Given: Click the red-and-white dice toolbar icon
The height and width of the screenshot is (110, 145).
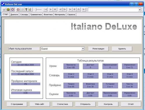Looking at the screenshot, I should coord(12,10).
